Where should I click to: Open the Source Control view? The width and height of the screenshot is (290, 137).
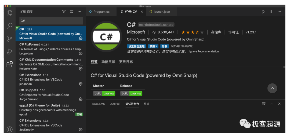click(9, 39)
